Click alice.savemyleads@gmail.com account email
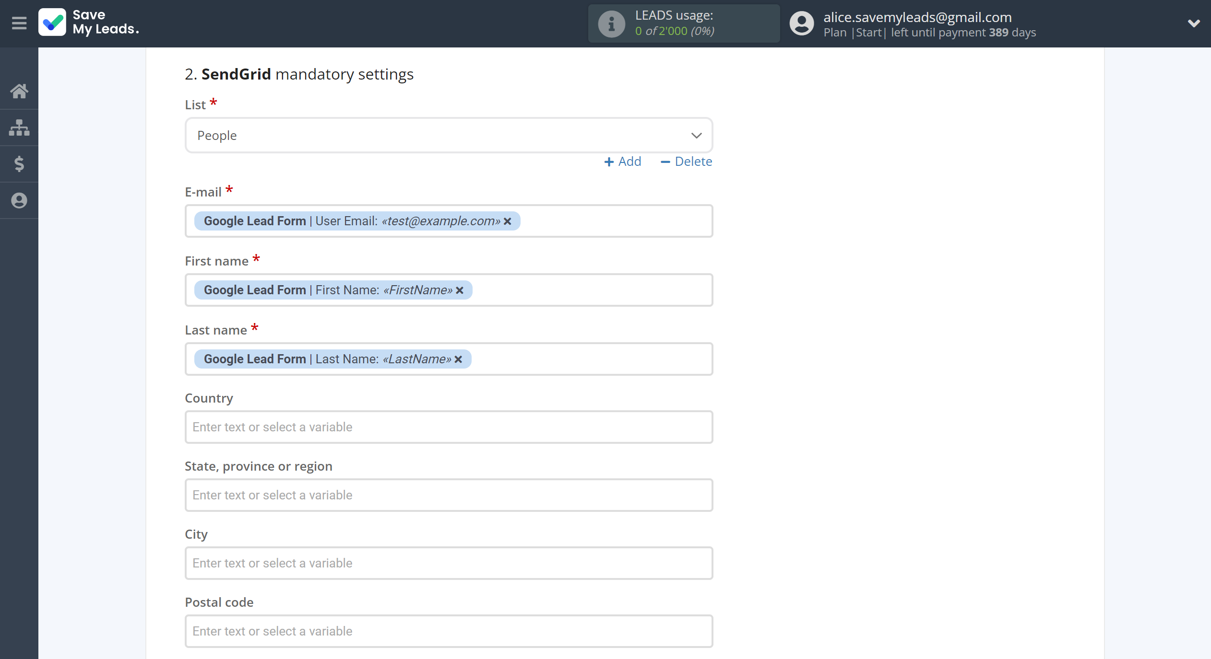 click(x=917, y=17)
